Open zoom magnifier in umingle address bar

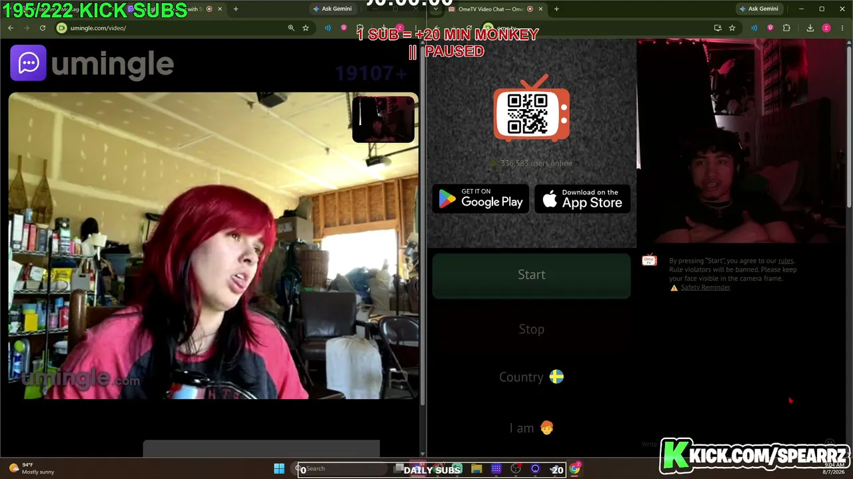291,28
